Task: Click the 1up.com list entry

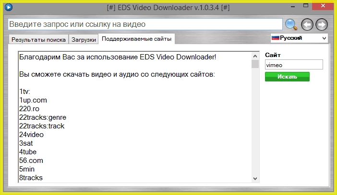Action: pos(33,100)
